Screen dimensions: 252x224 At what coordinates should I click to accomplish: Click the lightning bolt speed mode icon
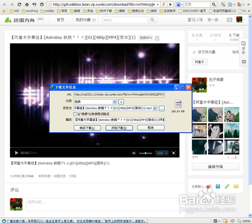tap(163, 5)
